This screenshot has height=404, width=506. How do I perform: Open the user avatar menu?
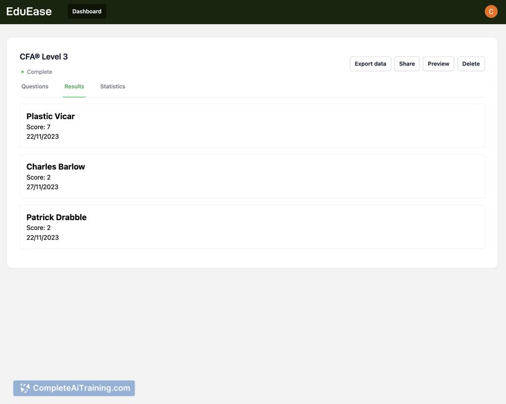pyautogui.click(x=491, y=12)
